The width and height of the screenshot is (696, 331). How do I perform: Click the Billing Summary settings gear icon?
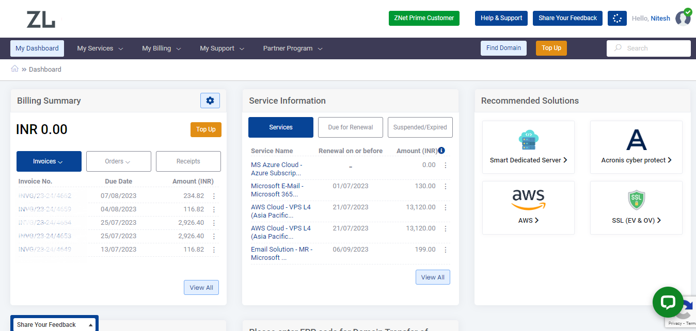210,101
